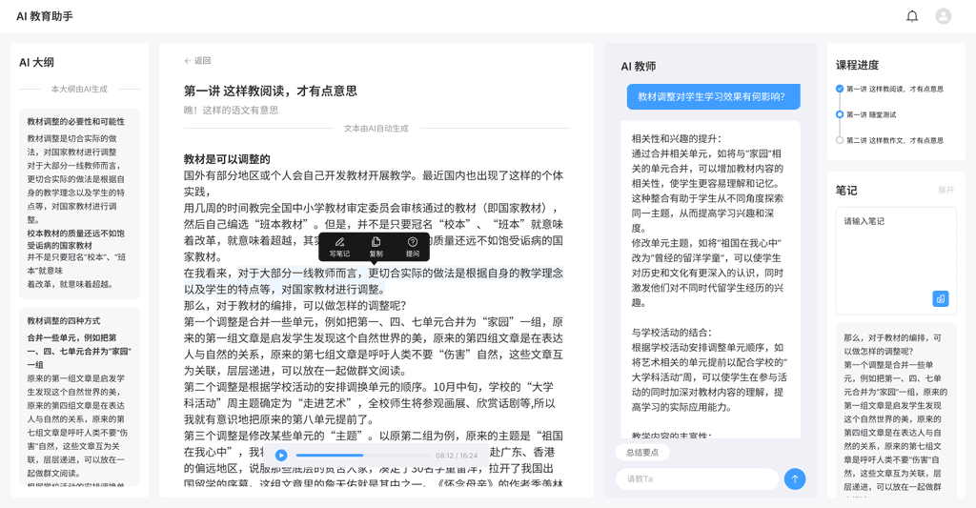976x508 pixels.
Task: Click the 请教Ta input field
Action: point(697,478)
